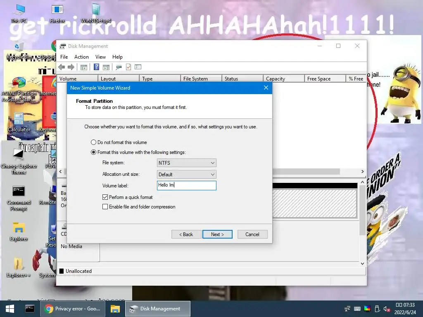
Task: Open the Explorer desktop icon
Action: [19, 232]
